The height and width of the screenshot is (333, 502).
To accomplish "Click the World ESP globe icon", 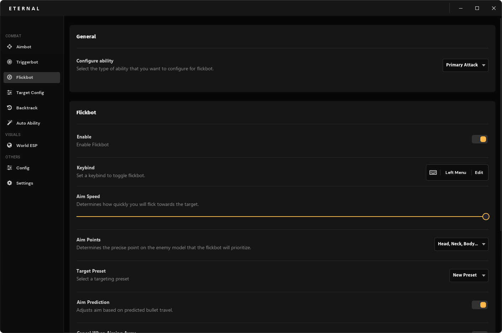I will coord(10,146).
